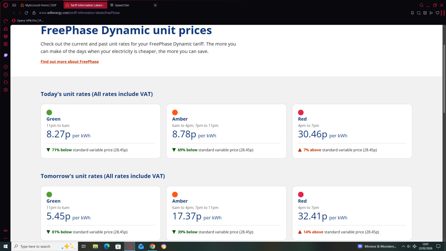Screen dimensions: 446x251
Task: Open Opera VPN Pro bookmark
Action: click(x=28, y=21)
